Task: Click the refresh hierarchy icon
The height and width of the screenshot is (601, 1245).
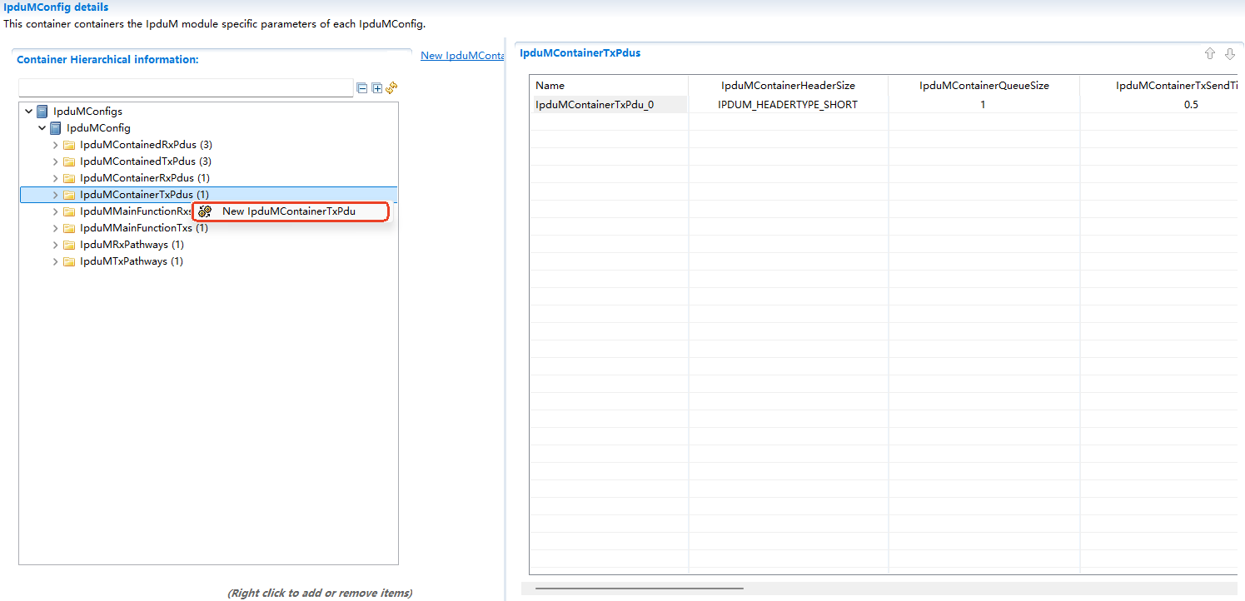Action: (x=391, y=87)
